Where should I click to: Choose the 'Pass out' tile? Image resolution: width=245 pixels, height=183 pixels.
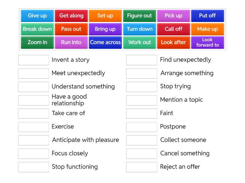(x=71, y=29)
